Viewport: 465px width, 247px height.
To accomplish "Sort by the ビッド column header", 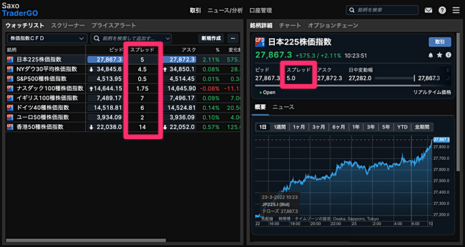I will pos(116,50).
